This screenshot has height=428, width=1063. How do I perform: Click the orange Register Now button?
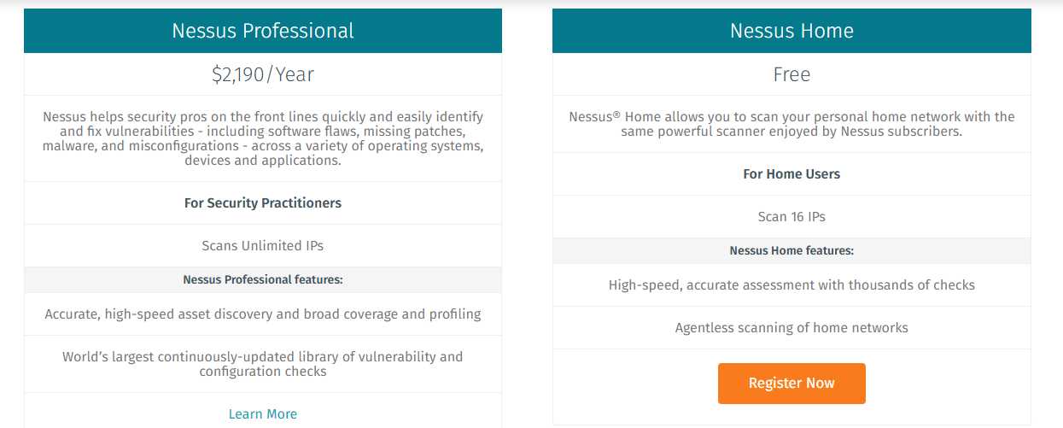click(x=791, y=384)
